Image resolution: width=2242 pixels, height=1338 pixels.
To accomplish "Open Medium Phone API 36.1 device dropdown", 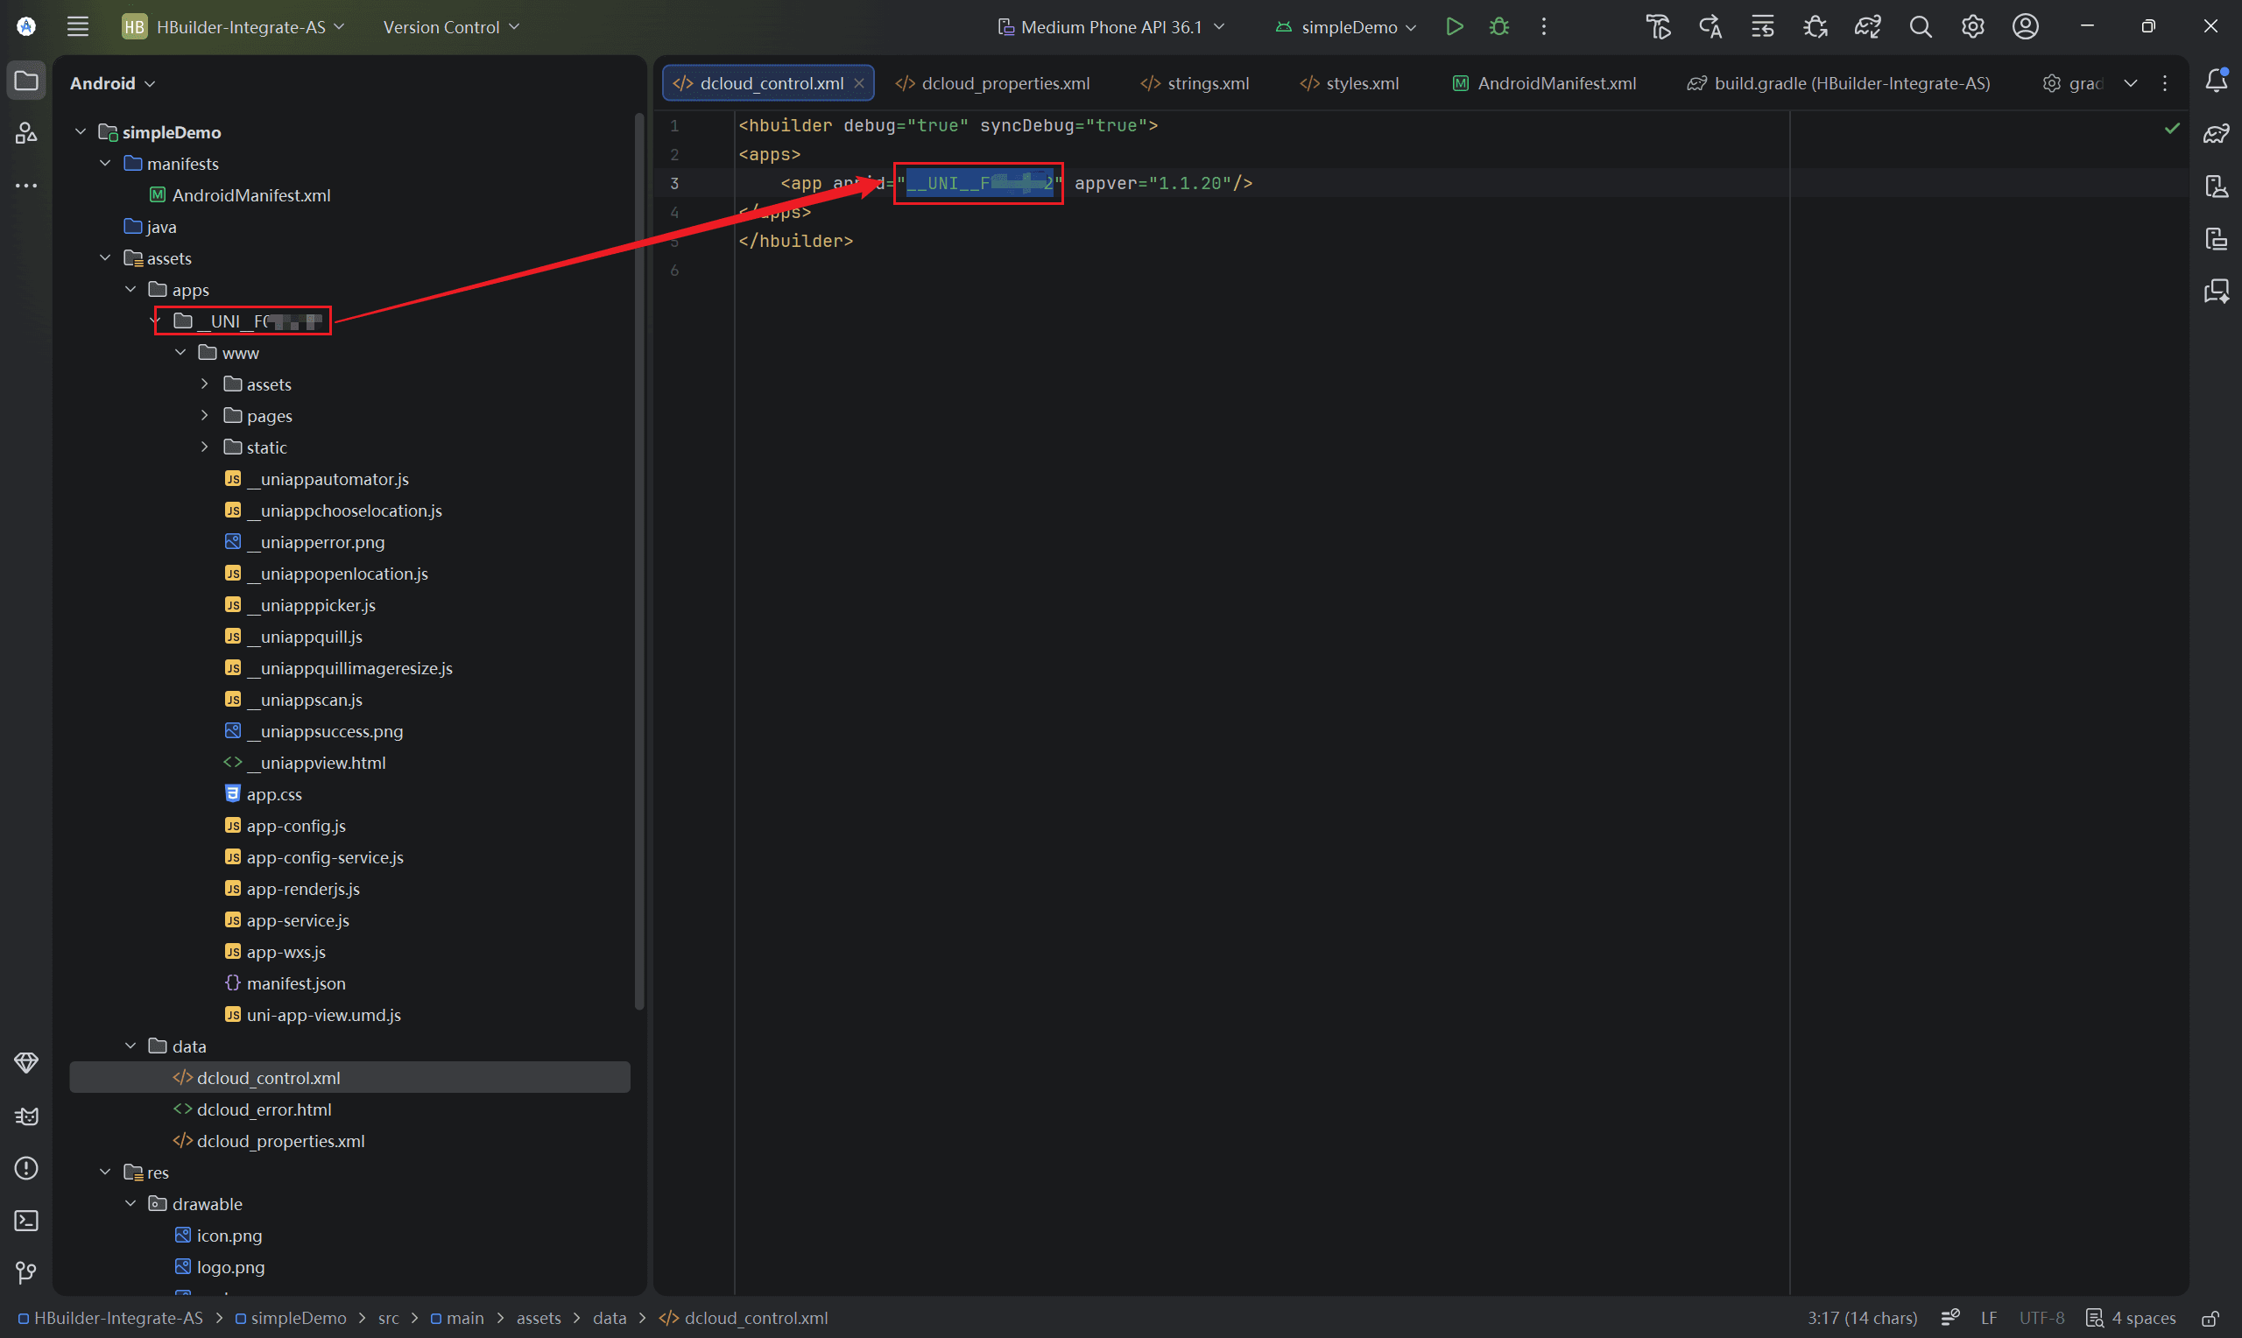I will 1110,27.
